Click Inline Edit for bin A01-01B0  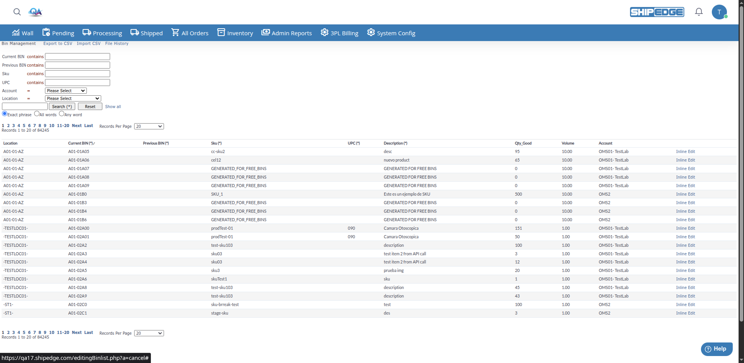click(685, 194)
